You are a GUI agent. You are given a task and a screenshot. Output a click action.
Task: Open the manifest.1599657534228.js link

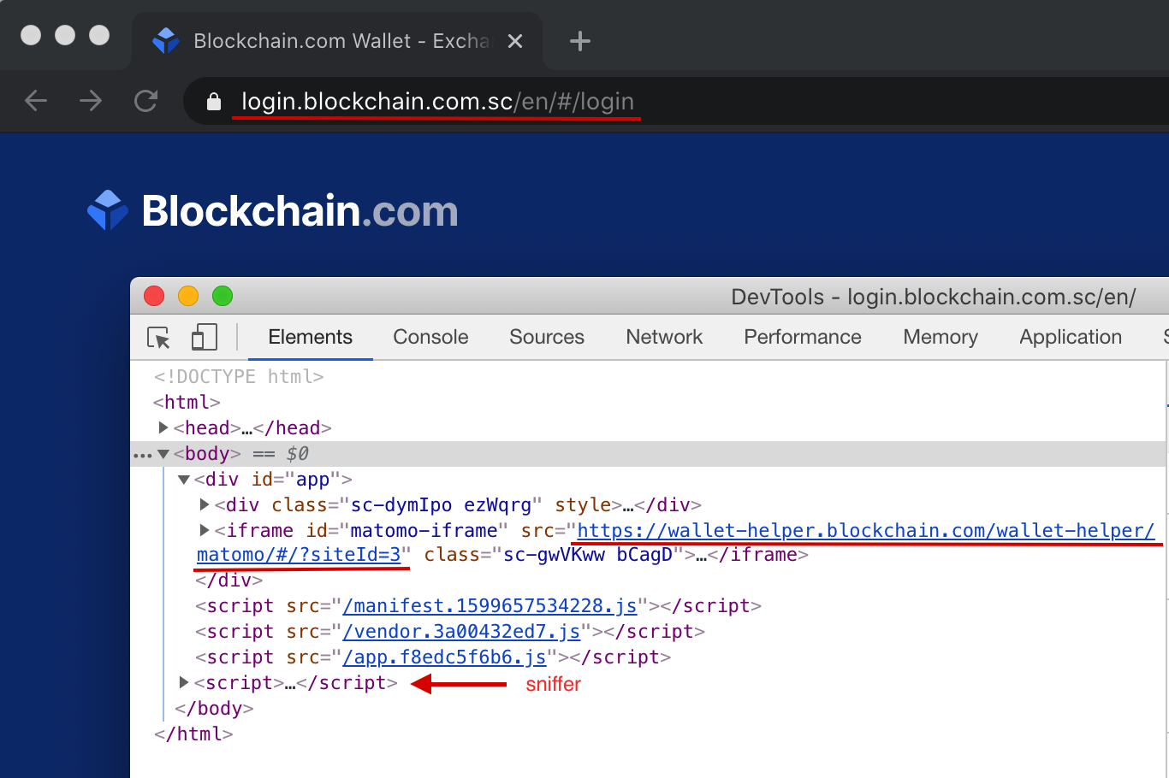[x=490, y=606]
